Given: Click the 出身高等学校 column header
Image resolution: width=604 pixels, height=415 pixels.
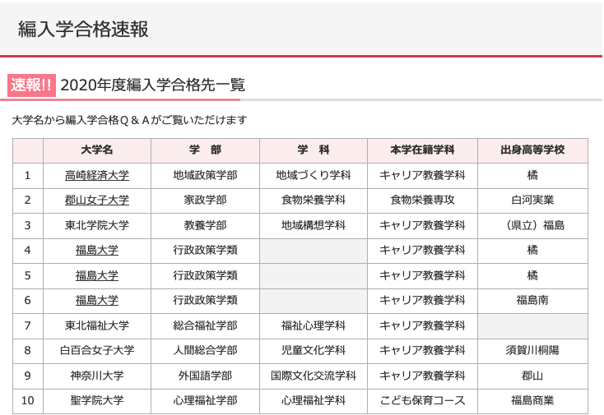Looking at the screenshot, I should pyautogui.click(x=532, y=150).
